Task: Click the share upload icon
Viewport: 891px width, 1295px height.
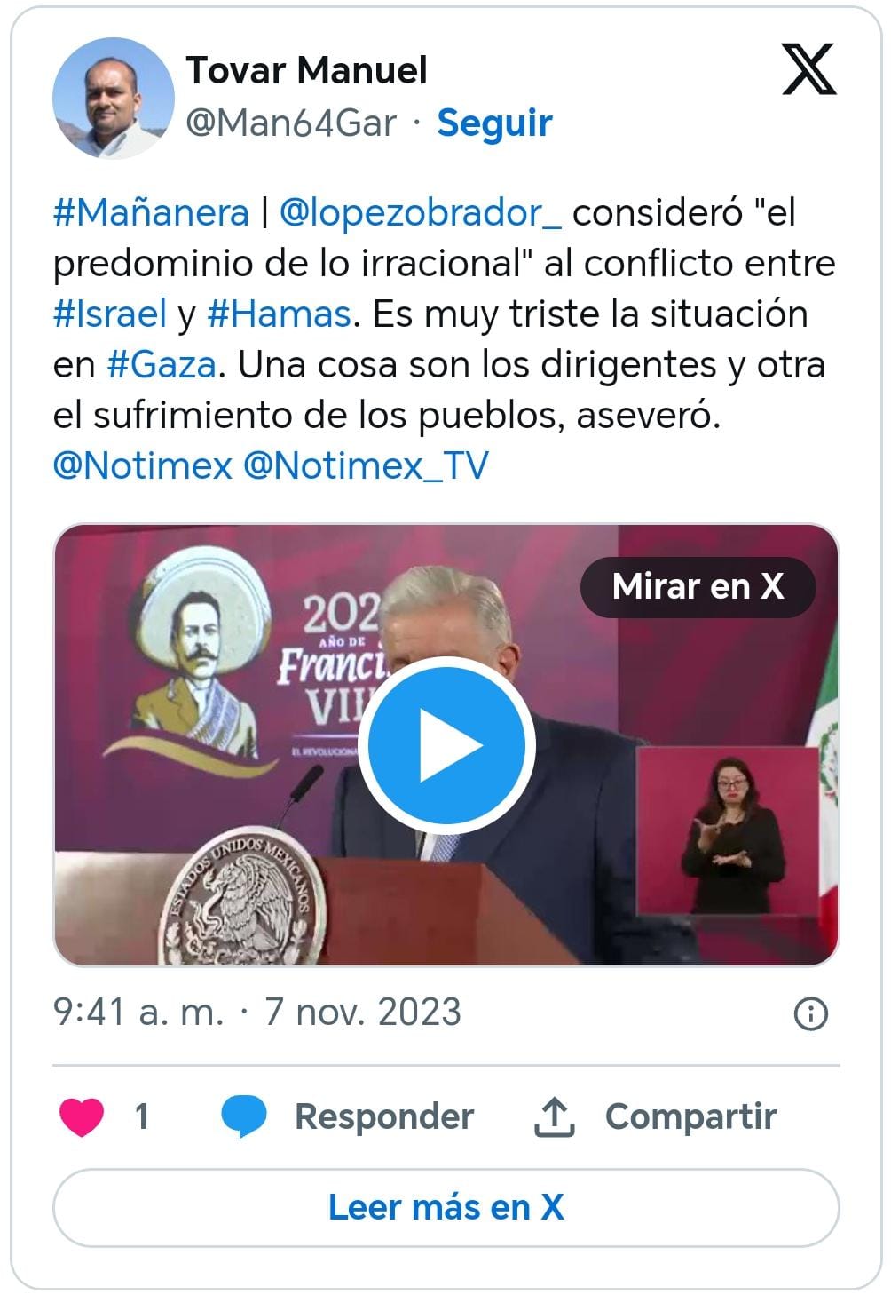Action: coord(555,1116)
